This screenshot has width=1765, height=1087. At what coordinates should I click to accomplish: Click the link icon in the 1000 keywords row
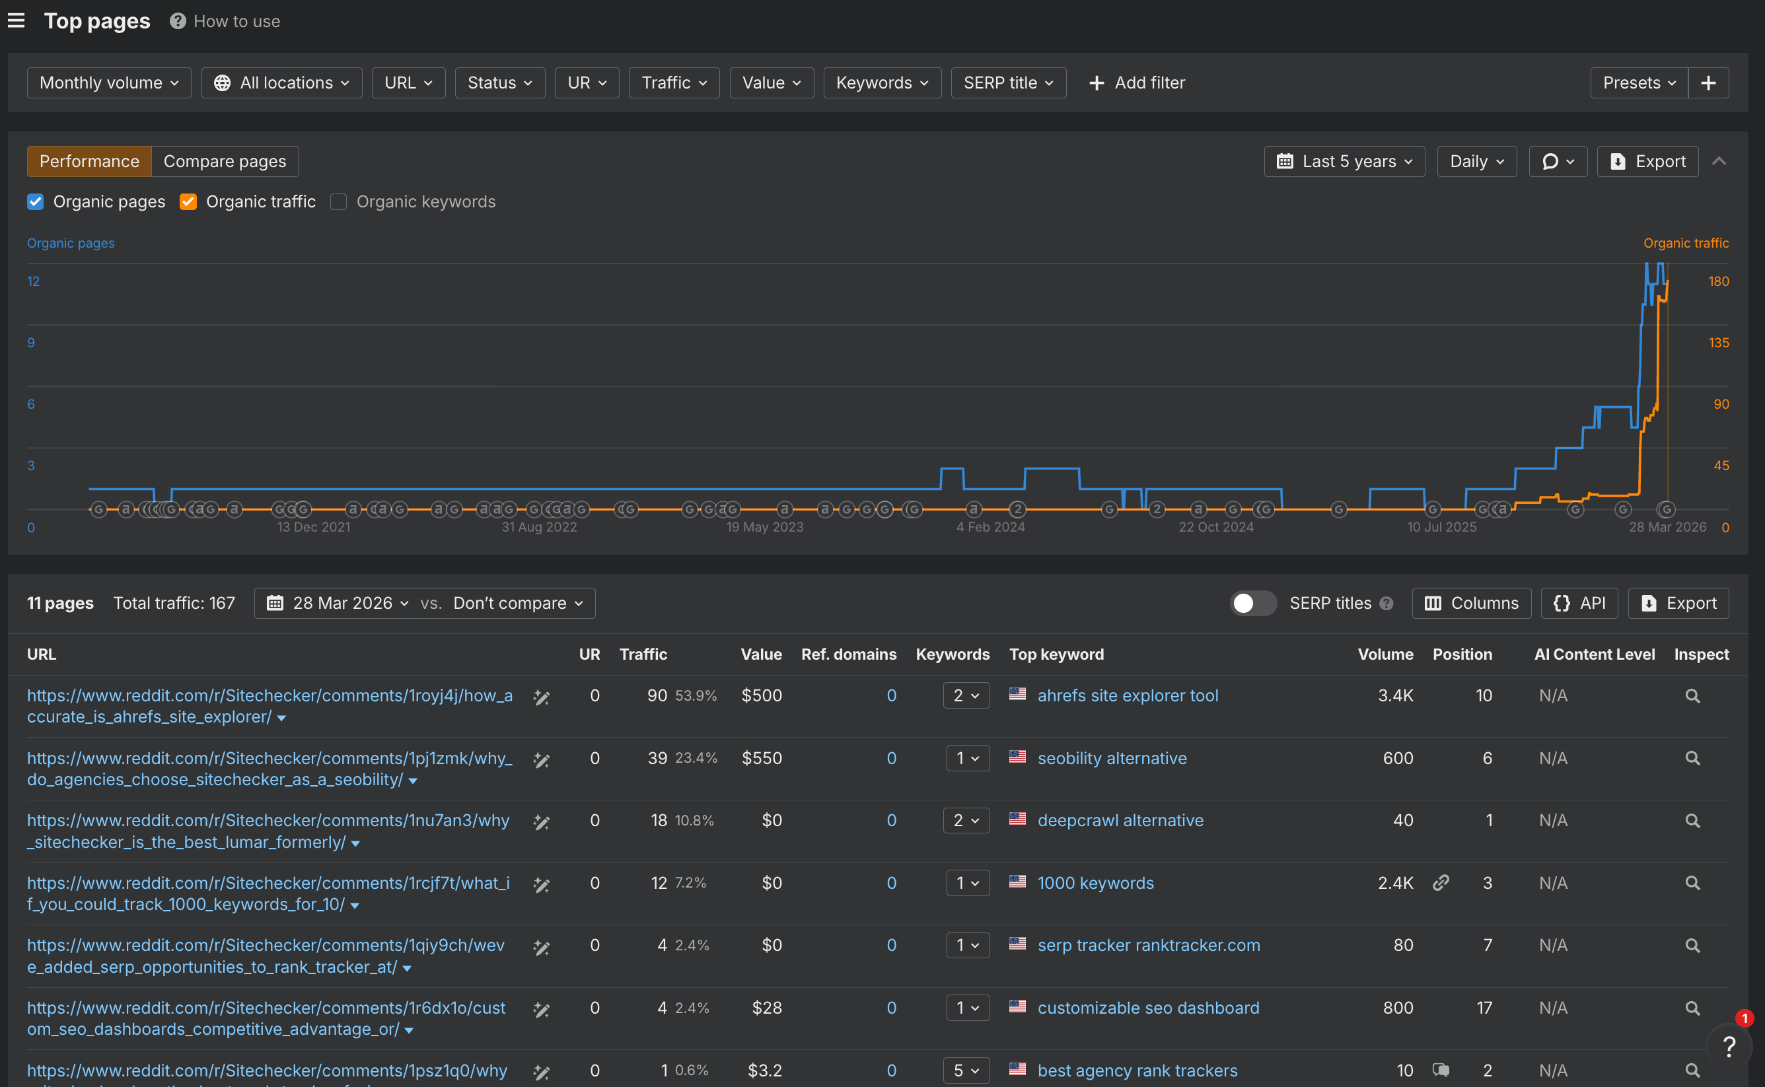tap(1440, 883)
